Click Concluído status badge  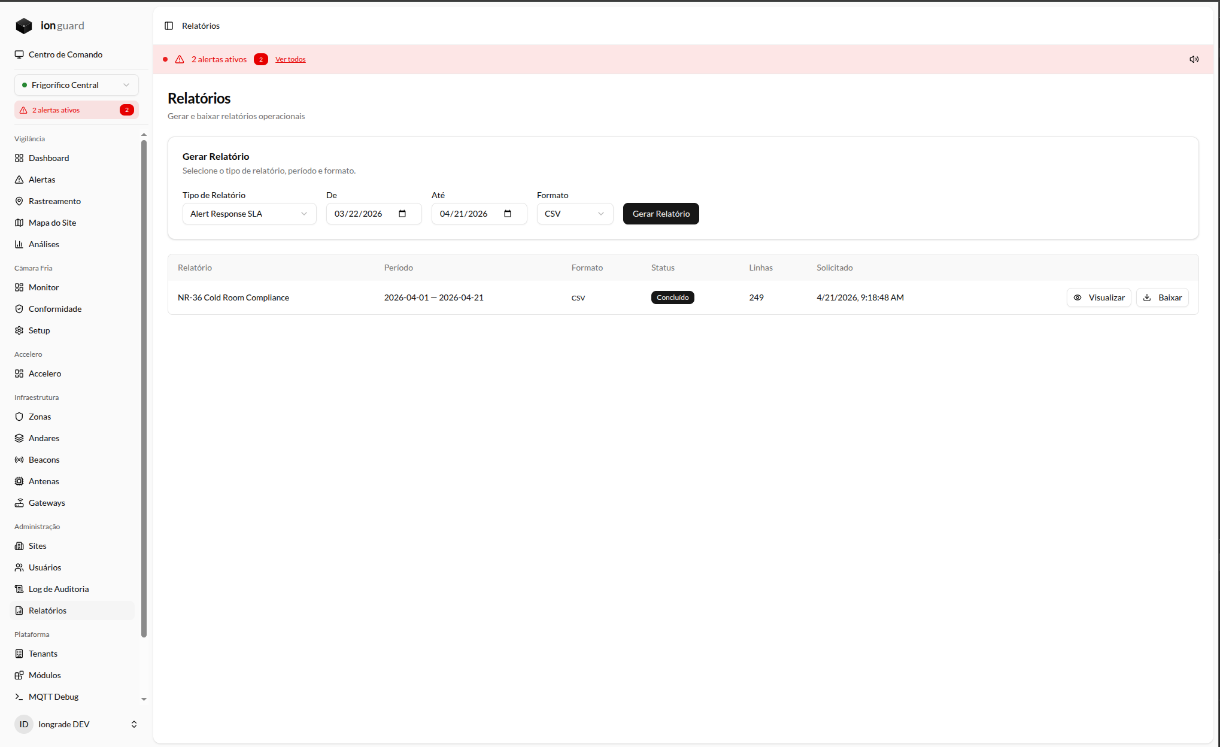(672, 297)
